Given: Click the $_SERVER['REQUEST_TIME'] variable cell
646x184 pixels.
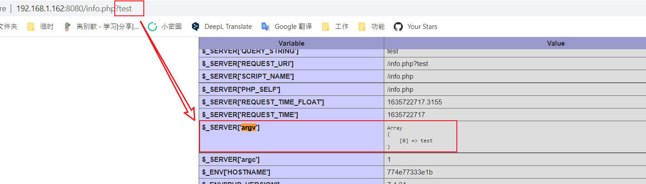Looking at the screenshot, I should [x=250, y=115].
